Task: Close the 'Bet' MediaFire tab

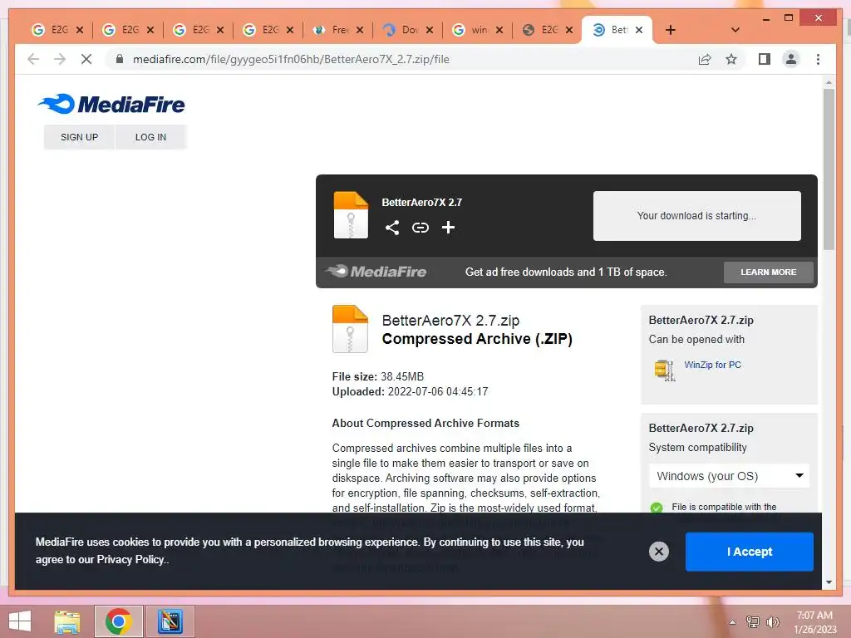Action: point(639,30)
